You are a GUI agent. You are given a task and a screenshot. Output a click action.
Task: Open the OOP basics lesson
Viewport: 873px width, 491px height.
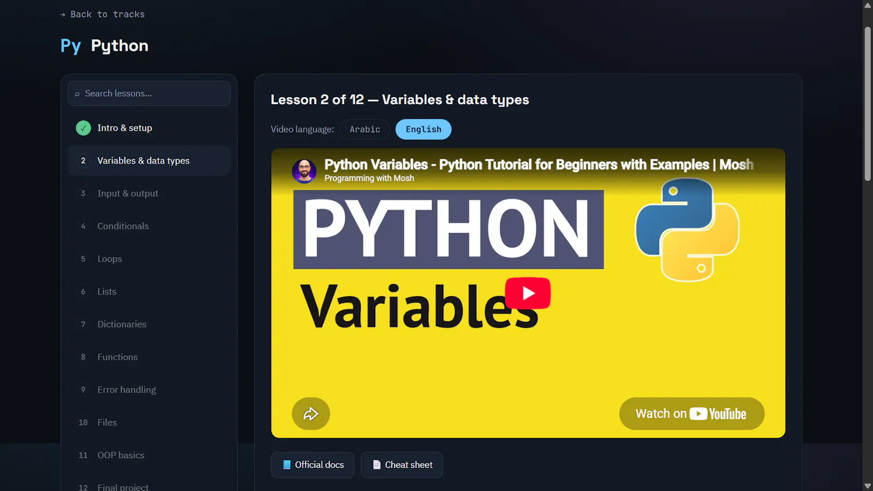tap(149, 455)
